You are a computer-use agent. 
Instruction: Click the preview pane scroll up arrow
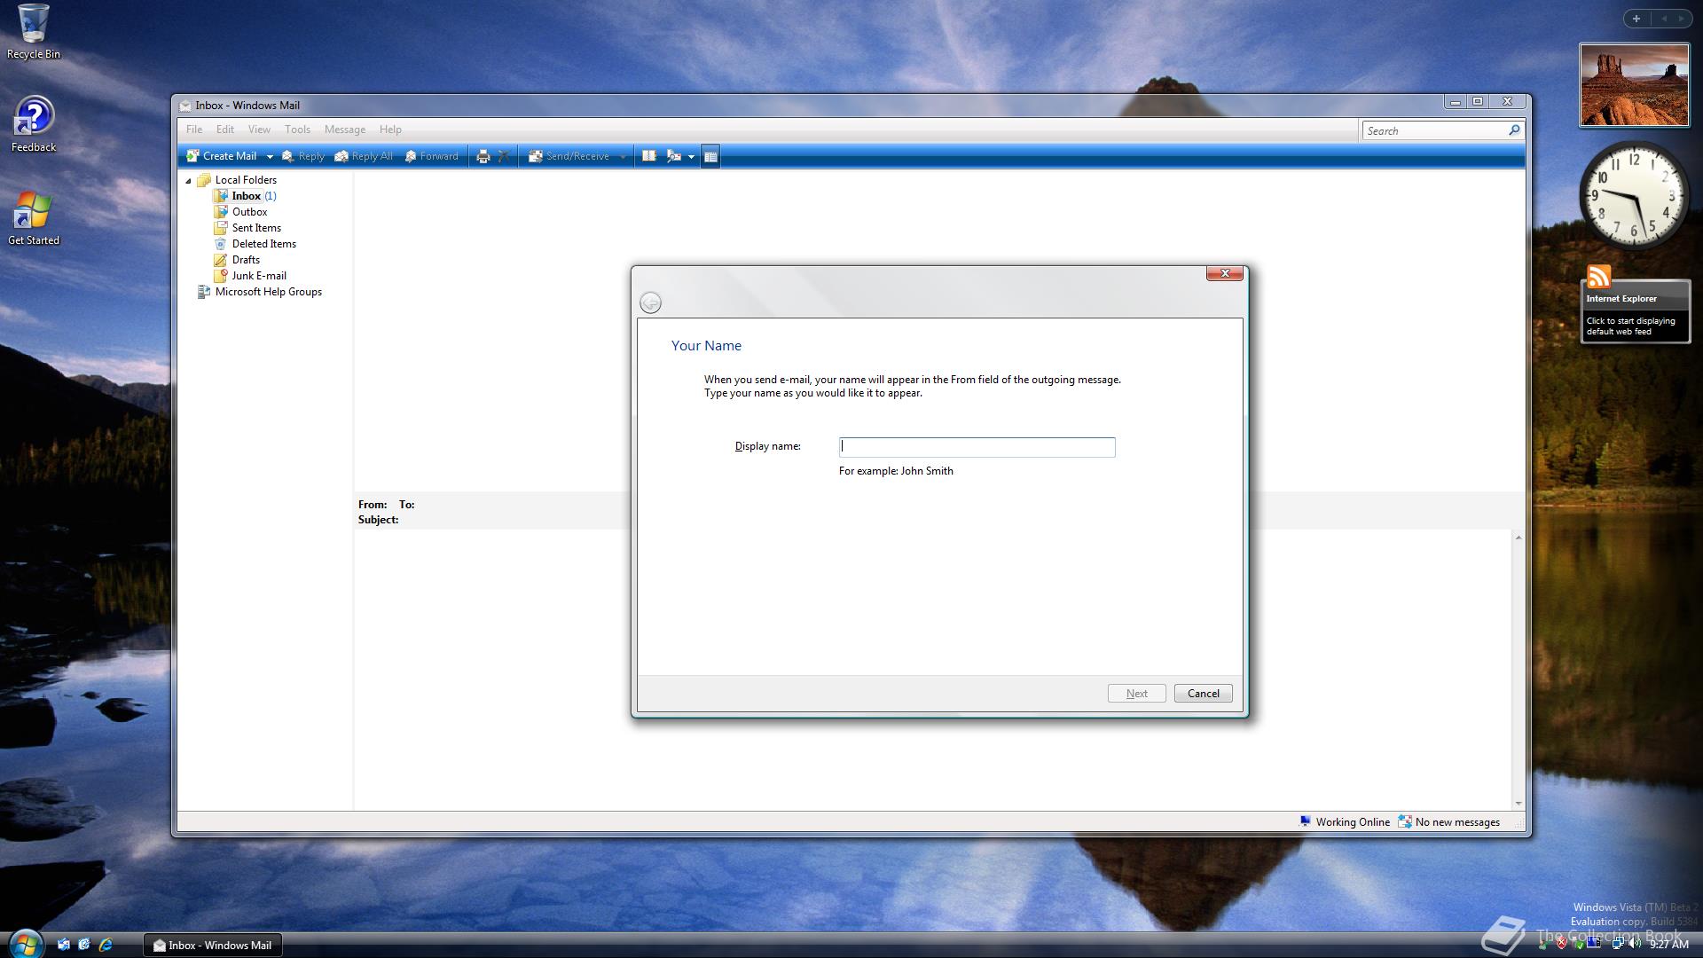pyautogui.click(x=1519, y=538)
